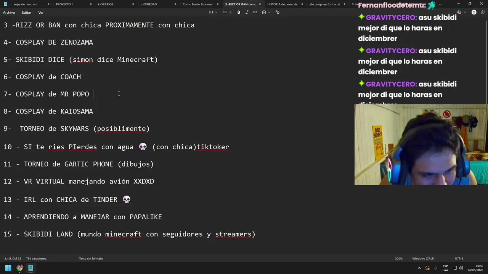Click the sync tray icon
The width and height of the screenshot is (488, 274).
click(427, 268)
